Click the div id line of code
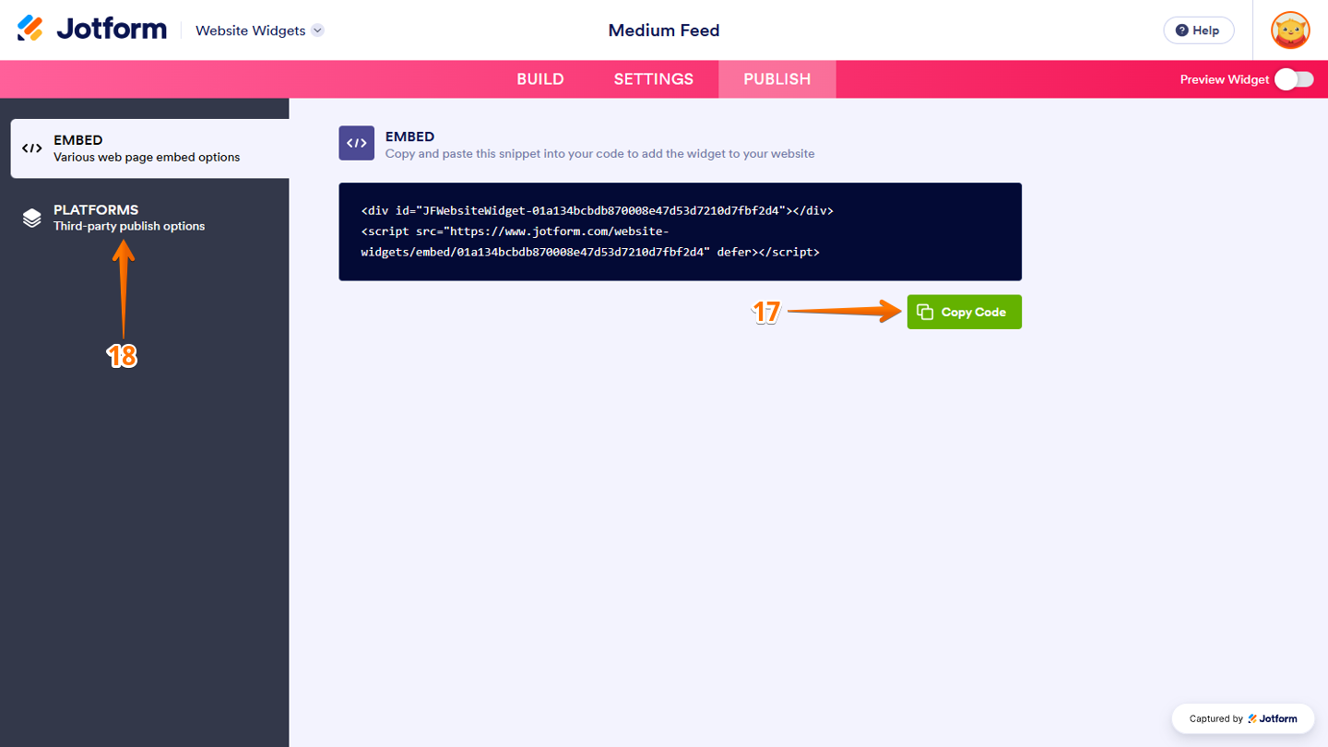 click(598, 210)
